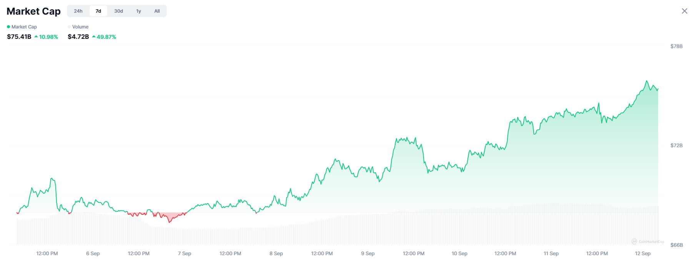This screenshot has height=271, width=695.
Task: Toggle the Volume series visibility
Action: (80, 27)
